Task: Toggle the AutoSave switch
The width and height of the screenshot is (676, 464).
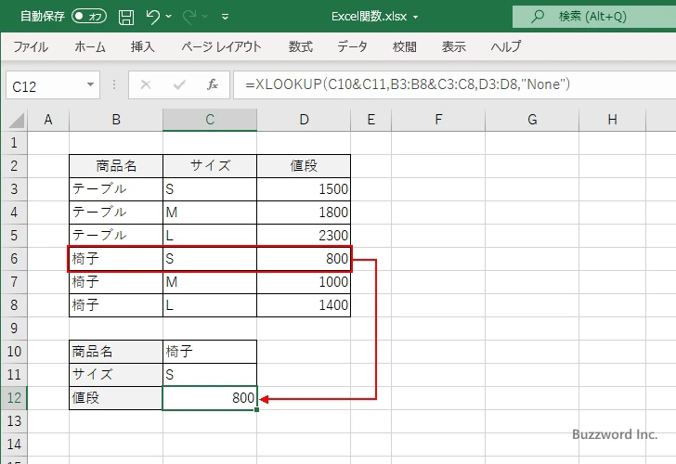Action: [89, 17]
